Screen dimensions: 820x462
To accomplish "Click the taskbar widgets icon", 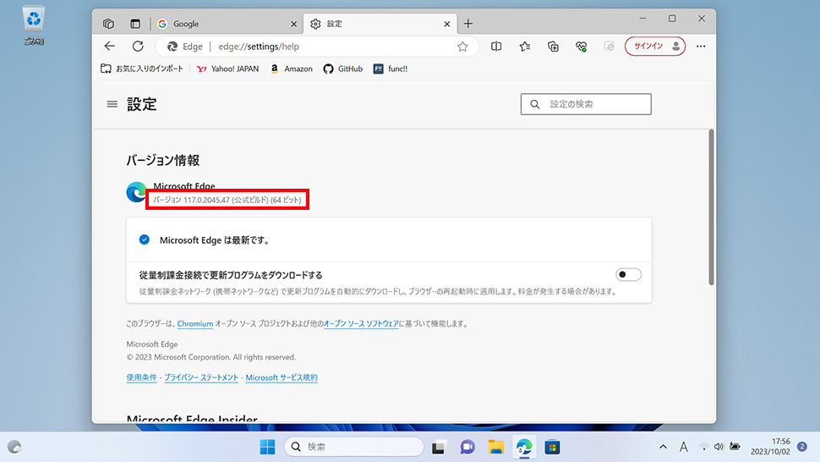I will 14,447.
